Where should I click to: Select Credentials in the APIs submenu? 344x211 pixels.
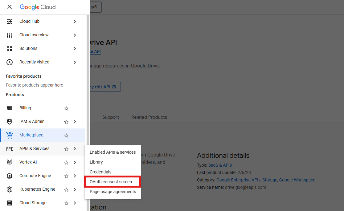tap(100, 172)
